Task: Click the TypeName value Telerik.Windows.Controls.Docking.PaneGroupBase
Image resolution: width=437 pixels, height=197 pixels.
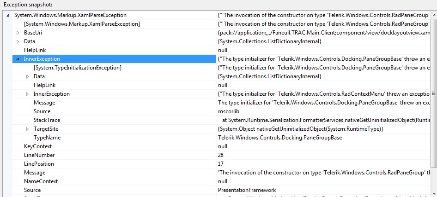Action: point(280,138)
